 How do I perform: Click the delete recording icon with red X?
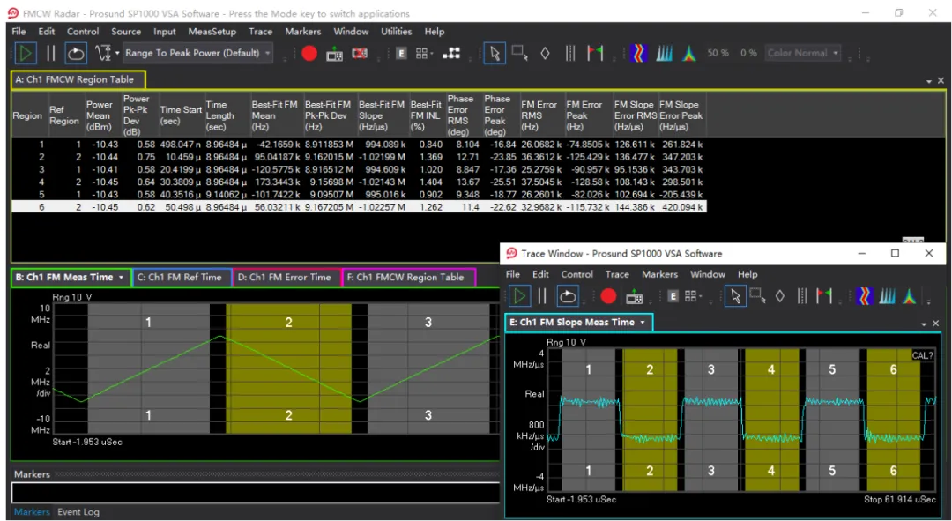[360, 54]
